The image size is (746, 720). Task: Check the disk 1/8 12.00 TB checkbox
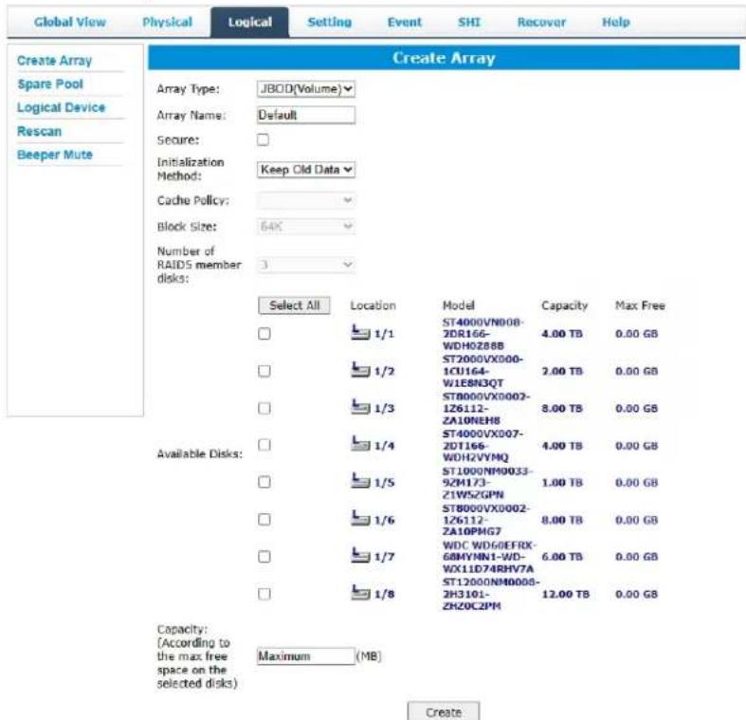click(264, 593)
